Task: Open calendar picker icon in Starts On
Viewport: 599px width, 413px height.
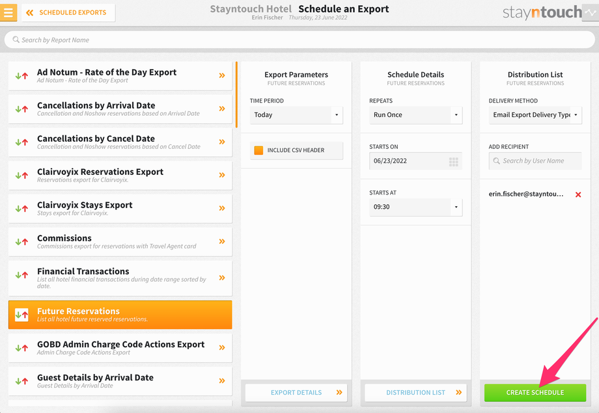Action: click(x=453, y=162)
